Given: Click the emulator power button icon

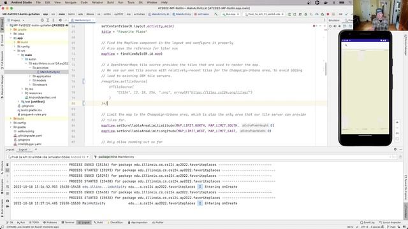Looking at the screenshot, I should tap(330, 26).
